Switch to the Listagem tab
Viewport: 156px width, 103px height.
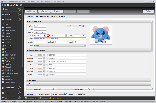click(43, 98)
